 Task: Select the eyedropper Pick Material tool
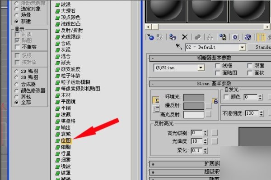[x=179, y=46]
